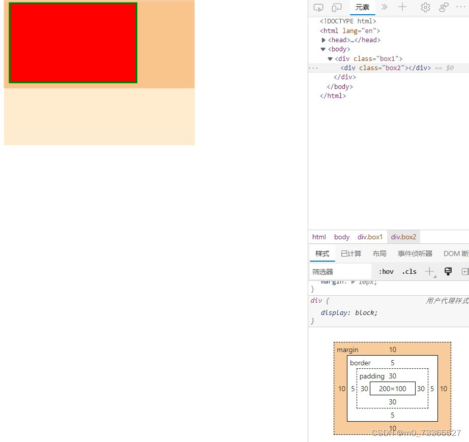Click the border label in box model
Screen dimensions: 469x442
tap(360, 363)
